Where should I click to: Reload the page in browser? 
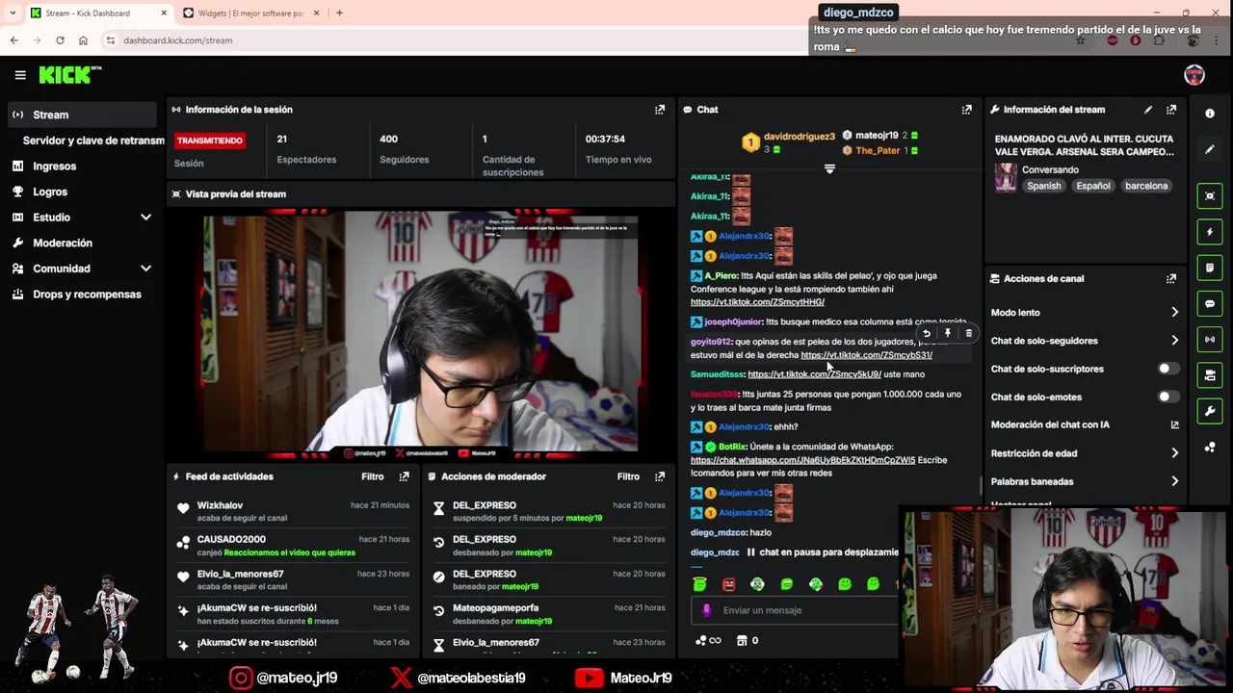pos(60,40)
